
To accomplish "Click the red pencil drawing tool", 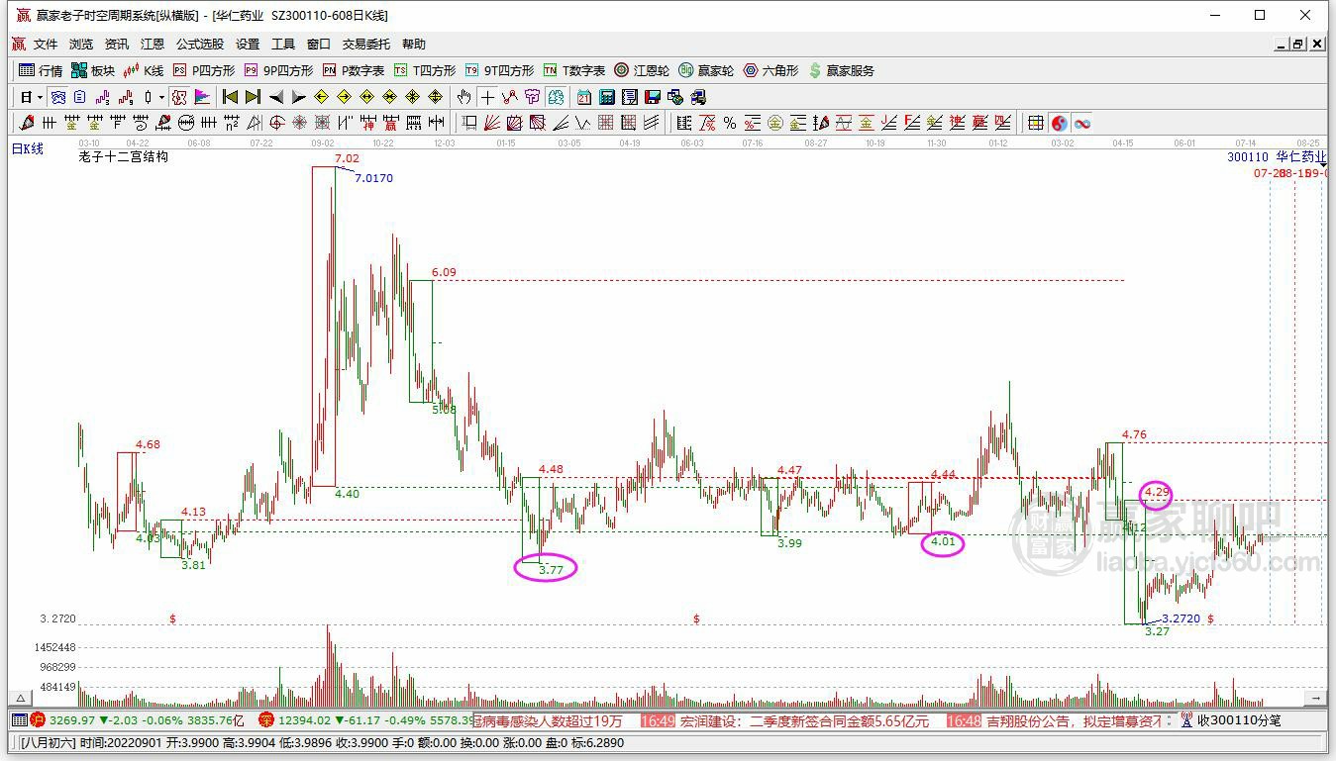I will coord(27,123).
